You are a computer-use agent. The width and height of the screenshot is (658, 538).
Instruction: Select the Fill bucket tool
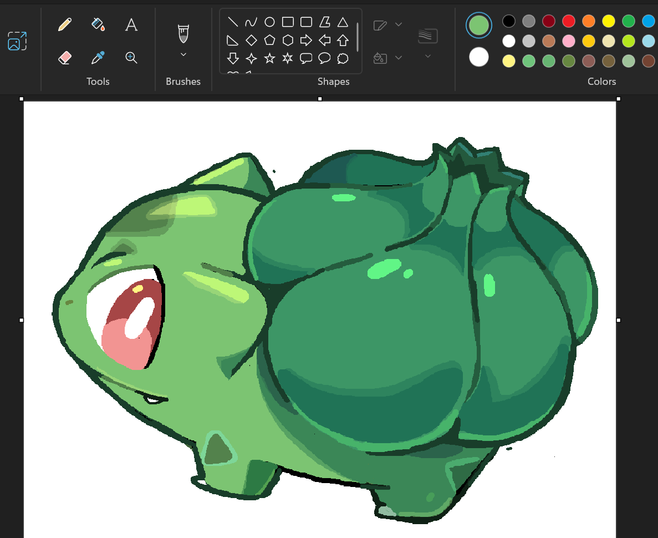coord(98,24)
